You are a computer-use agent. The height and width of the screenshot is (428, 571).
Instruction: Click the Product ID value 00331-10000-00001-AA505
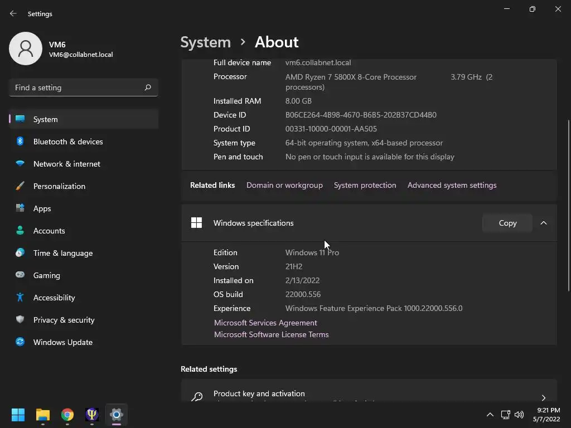click(x=331, y=129)
